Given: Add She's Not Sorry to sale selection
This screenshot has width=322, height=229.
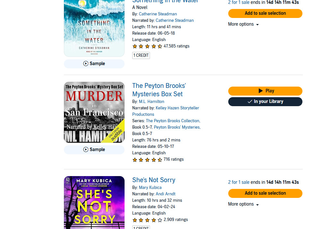Looking at the screenshot, I should click(x=265, y=193).
